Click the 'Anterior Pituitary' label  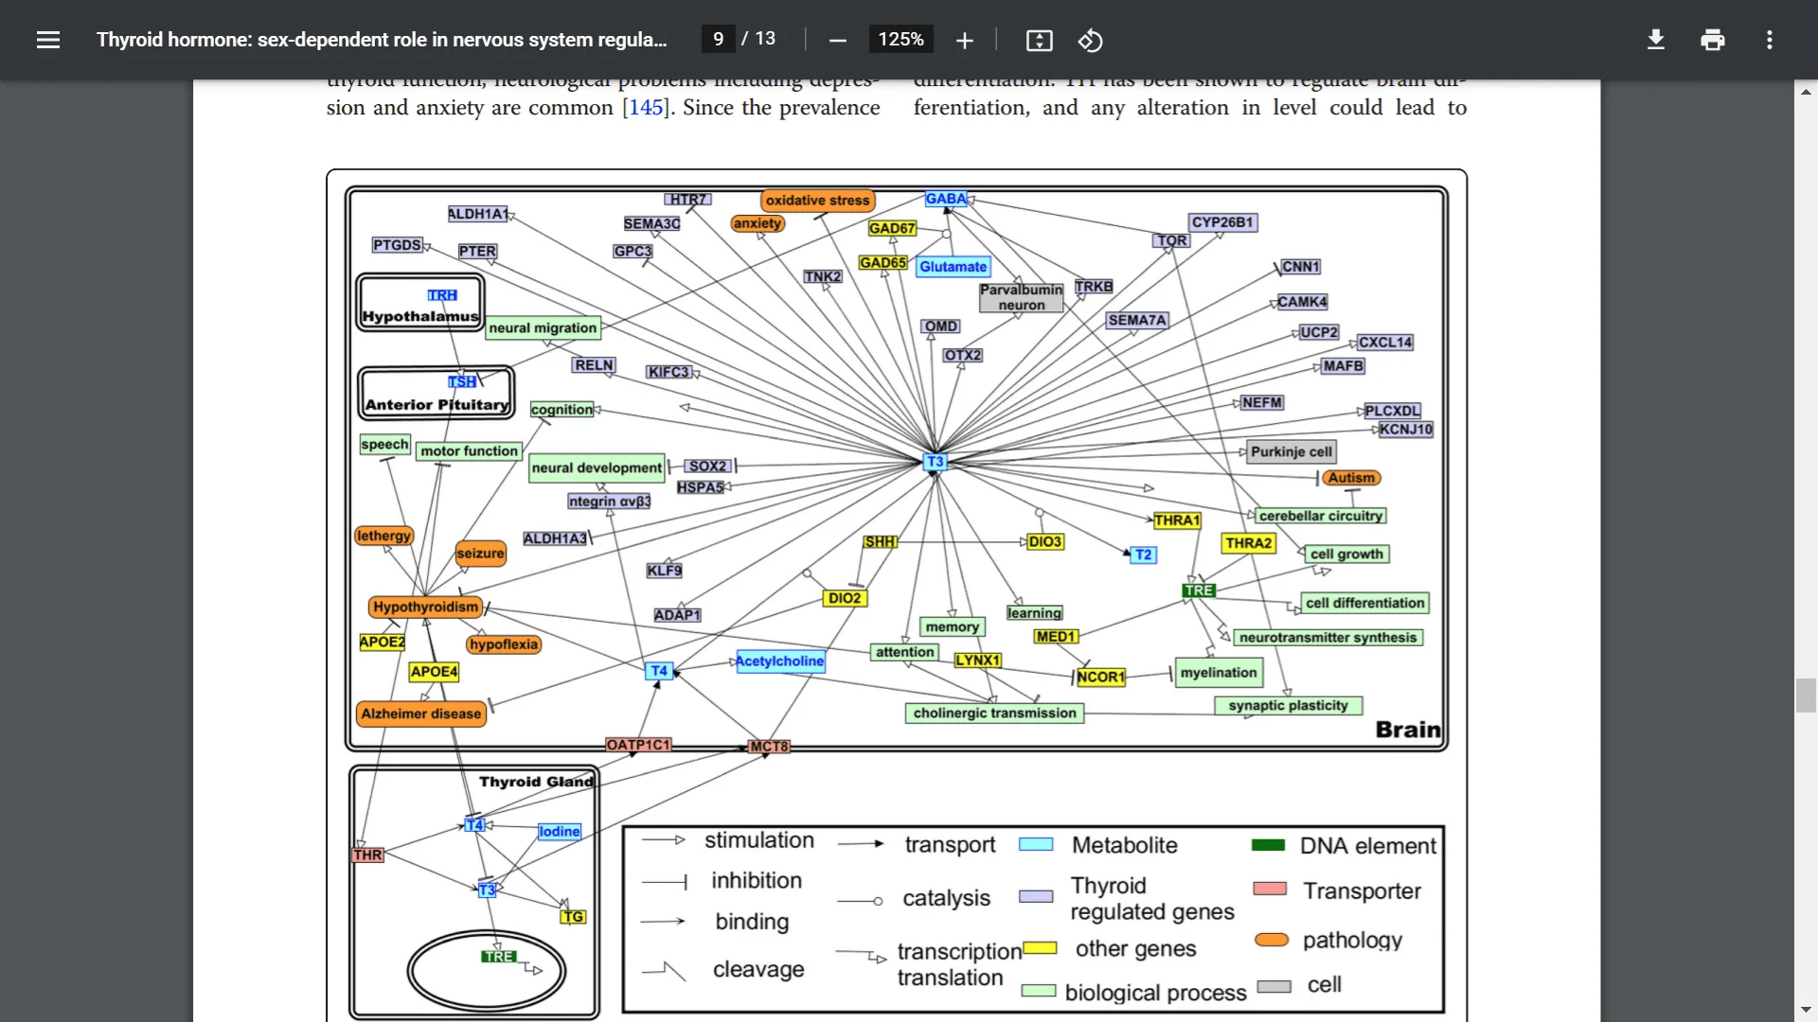(437, 404)
